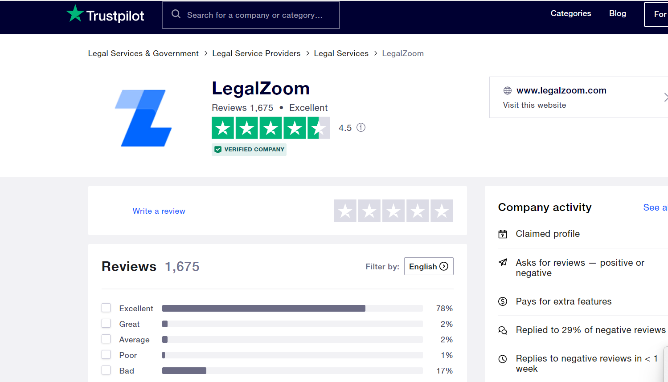Screen dimensions: 668x382
Task: Click into the company search field
Action: 251,15
